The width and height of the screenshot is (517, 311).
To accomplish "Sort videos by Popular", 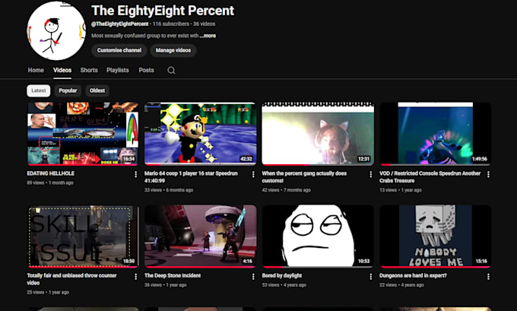I will (68, 90).
